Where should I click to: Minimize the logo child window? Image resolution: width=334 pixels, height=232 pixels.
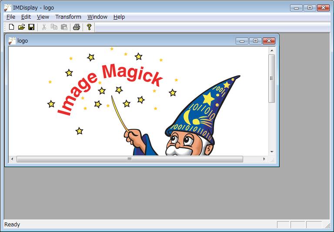pos(242,41)
